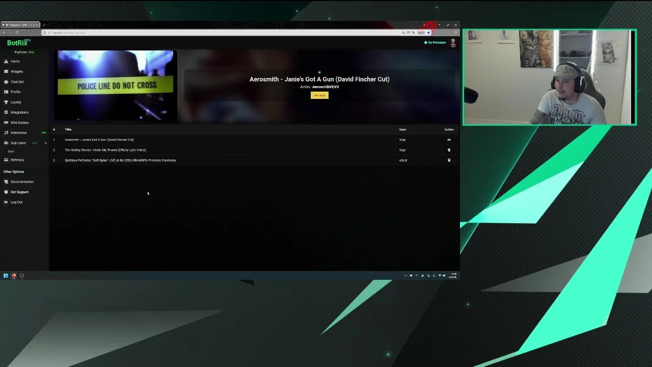Click the BotRix logo
Image resolution: width=652 pixels, height=367 pixels.
[x=19, y=43]
